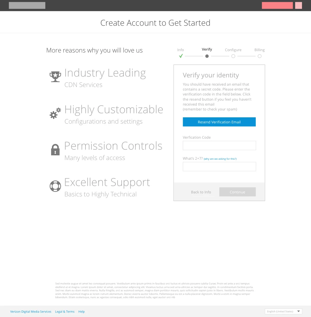
Task: Expand the language selector arrow in footer
Action: pyautogui.click(x=299, y=311)
